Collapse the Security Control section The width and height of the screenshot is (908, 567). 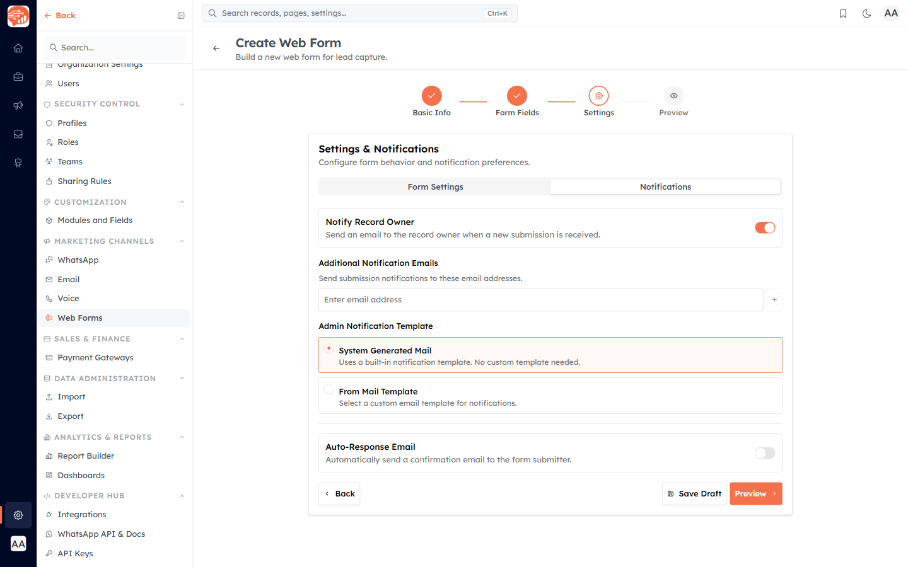pyautogui.click(x=182, y=104)
